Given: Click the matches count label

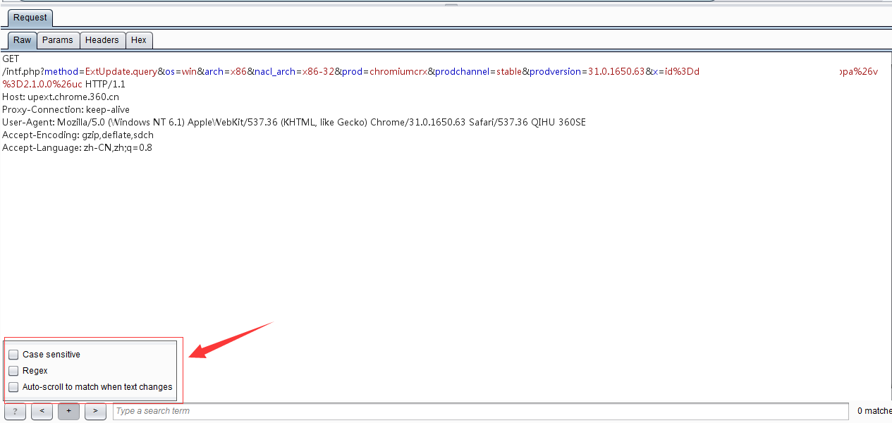Looking at the screenshot, I should [x=874, y=411].
